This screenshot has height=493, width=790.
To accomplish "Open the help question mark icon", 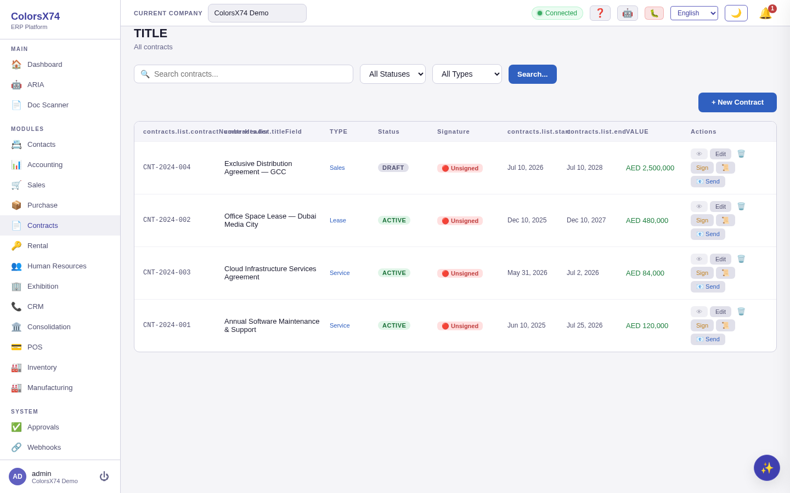I will (600, 13).
